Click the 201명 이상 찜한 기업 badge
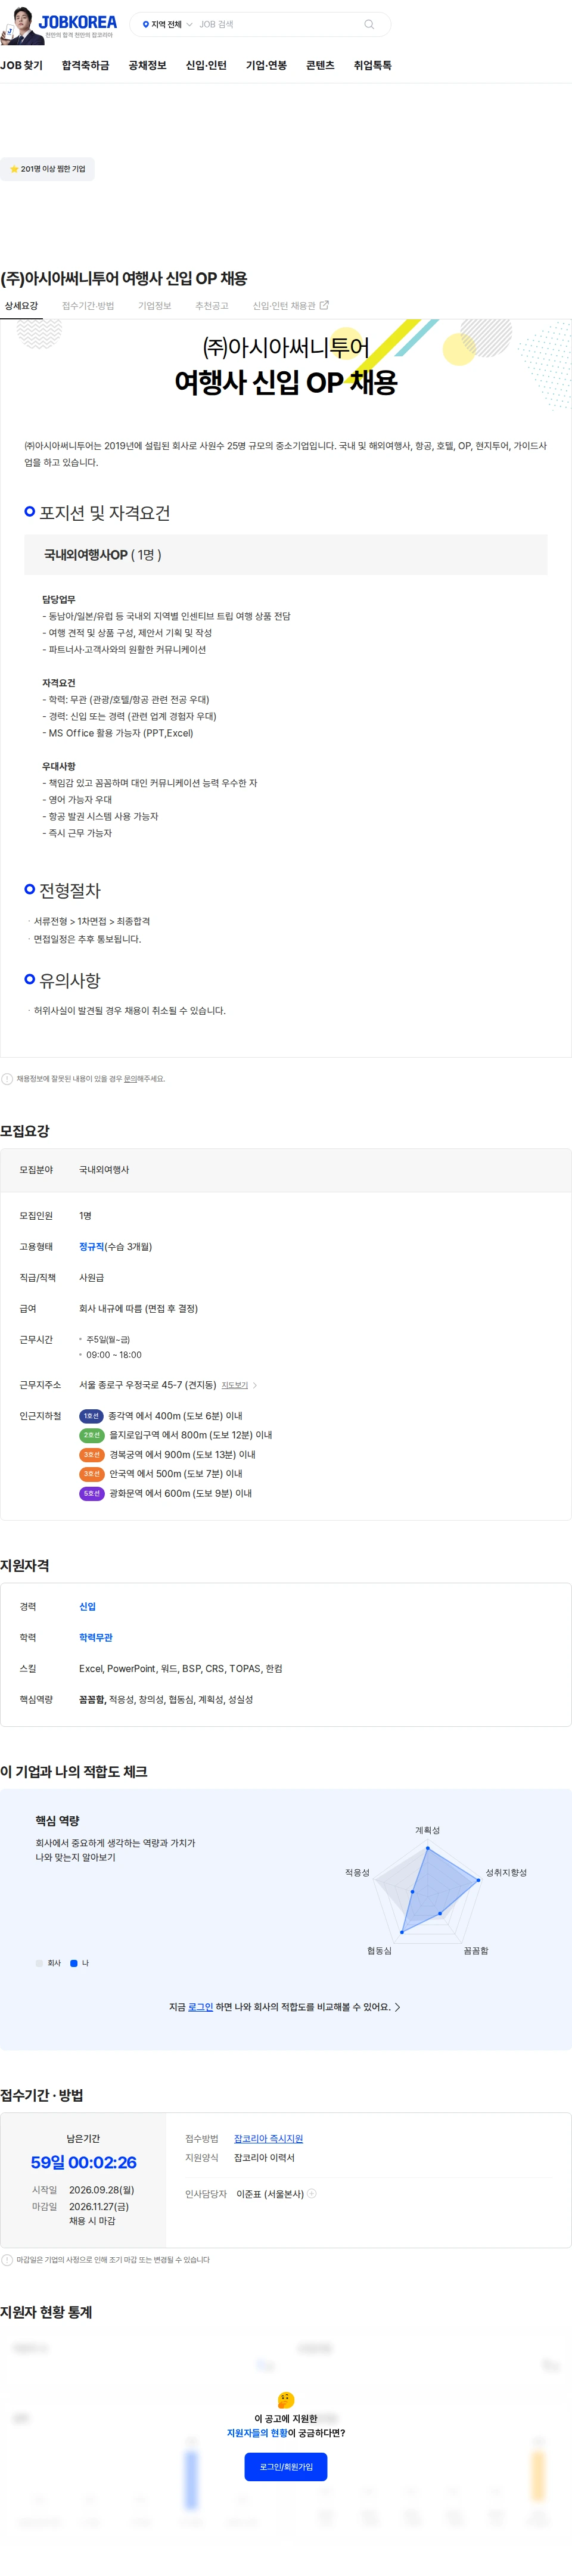Screen dimensions: 572x2576 pyautogui.click(x=47, y=169)
